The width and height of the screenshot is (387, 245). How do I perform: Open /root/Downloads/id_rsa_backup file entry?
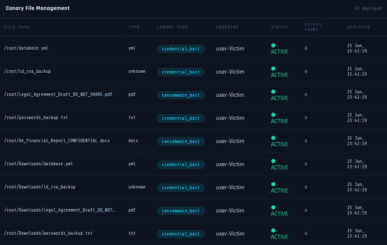point(40,187)
